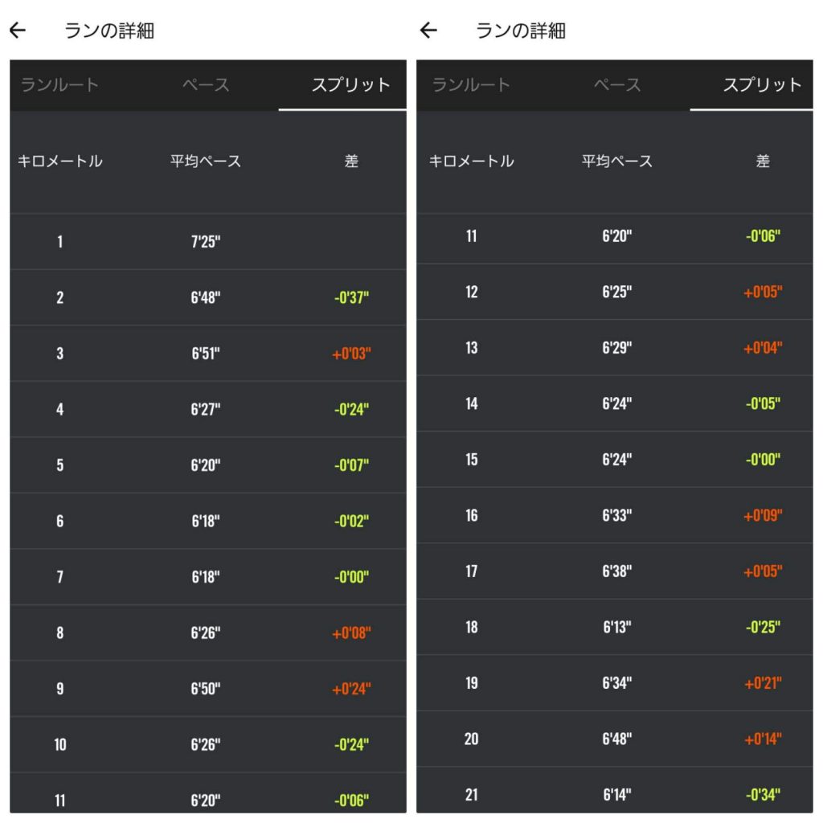Open ランルート tab on left panel
This screenshot has width=823, height=823.
pos(59,85)
